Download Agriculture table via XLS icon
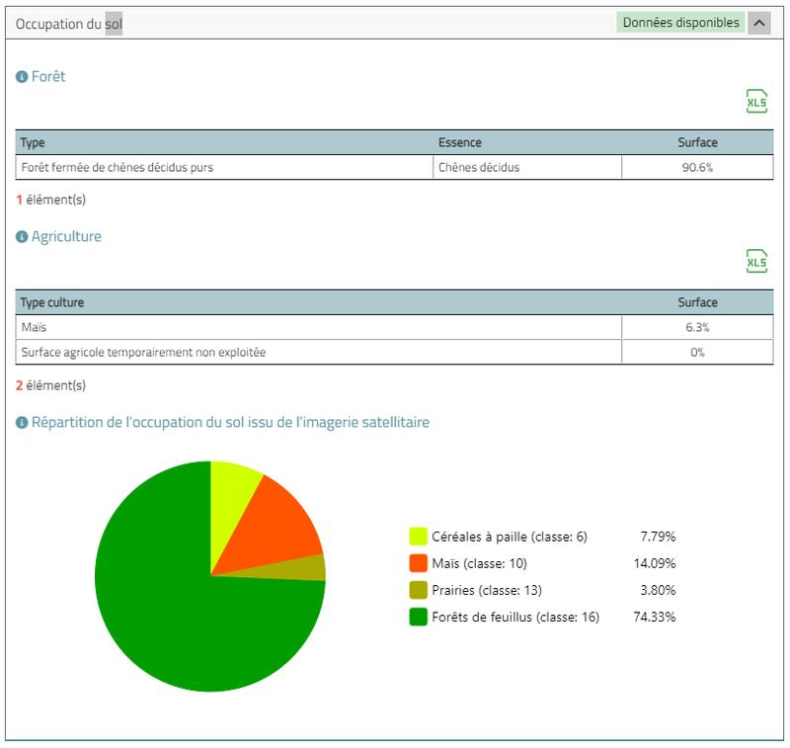 click(x=756, y=261)
